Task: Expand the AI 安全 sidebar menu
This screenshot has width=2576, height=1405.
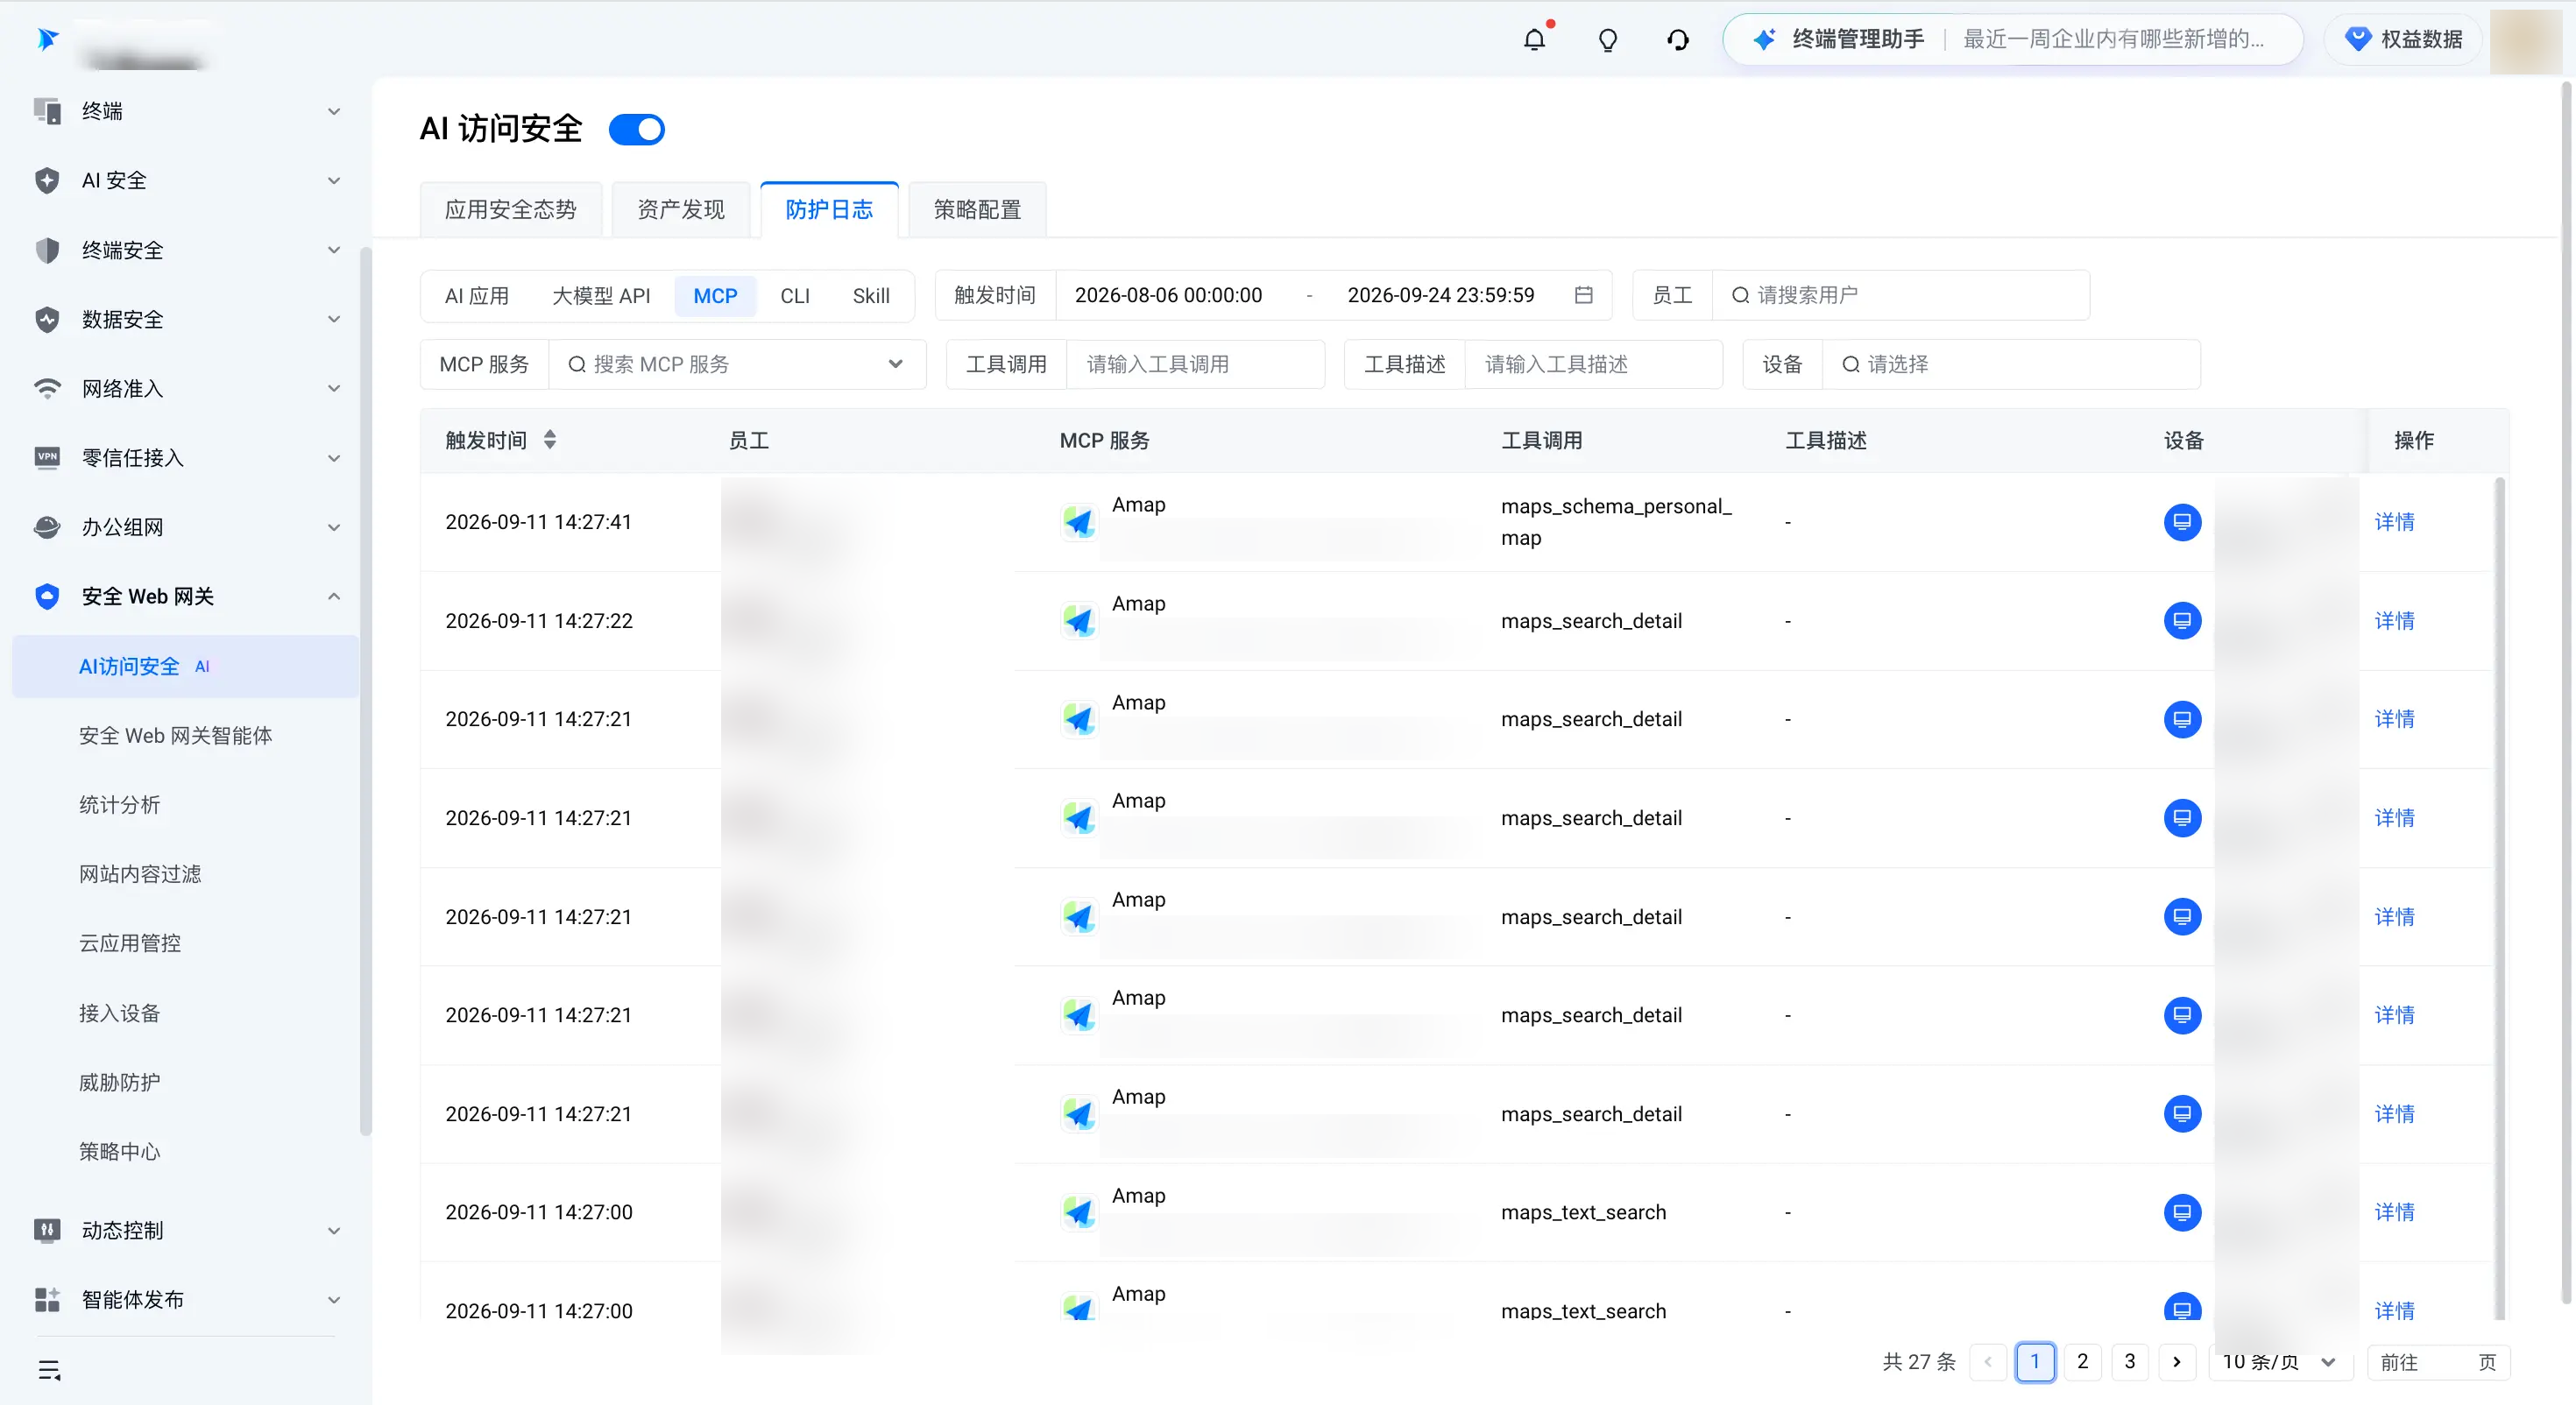Action: [x=185, y=180]
